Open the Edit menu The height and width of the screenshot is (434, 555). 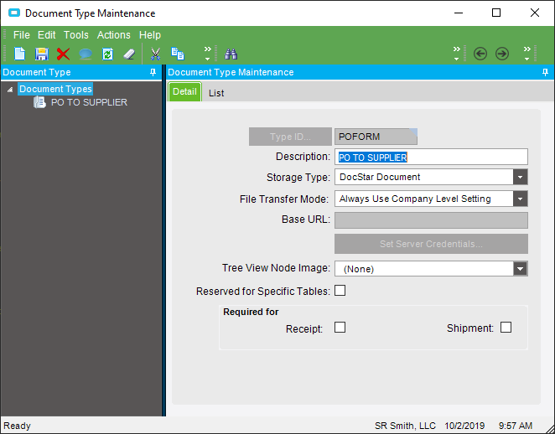[x=47, y=35]
